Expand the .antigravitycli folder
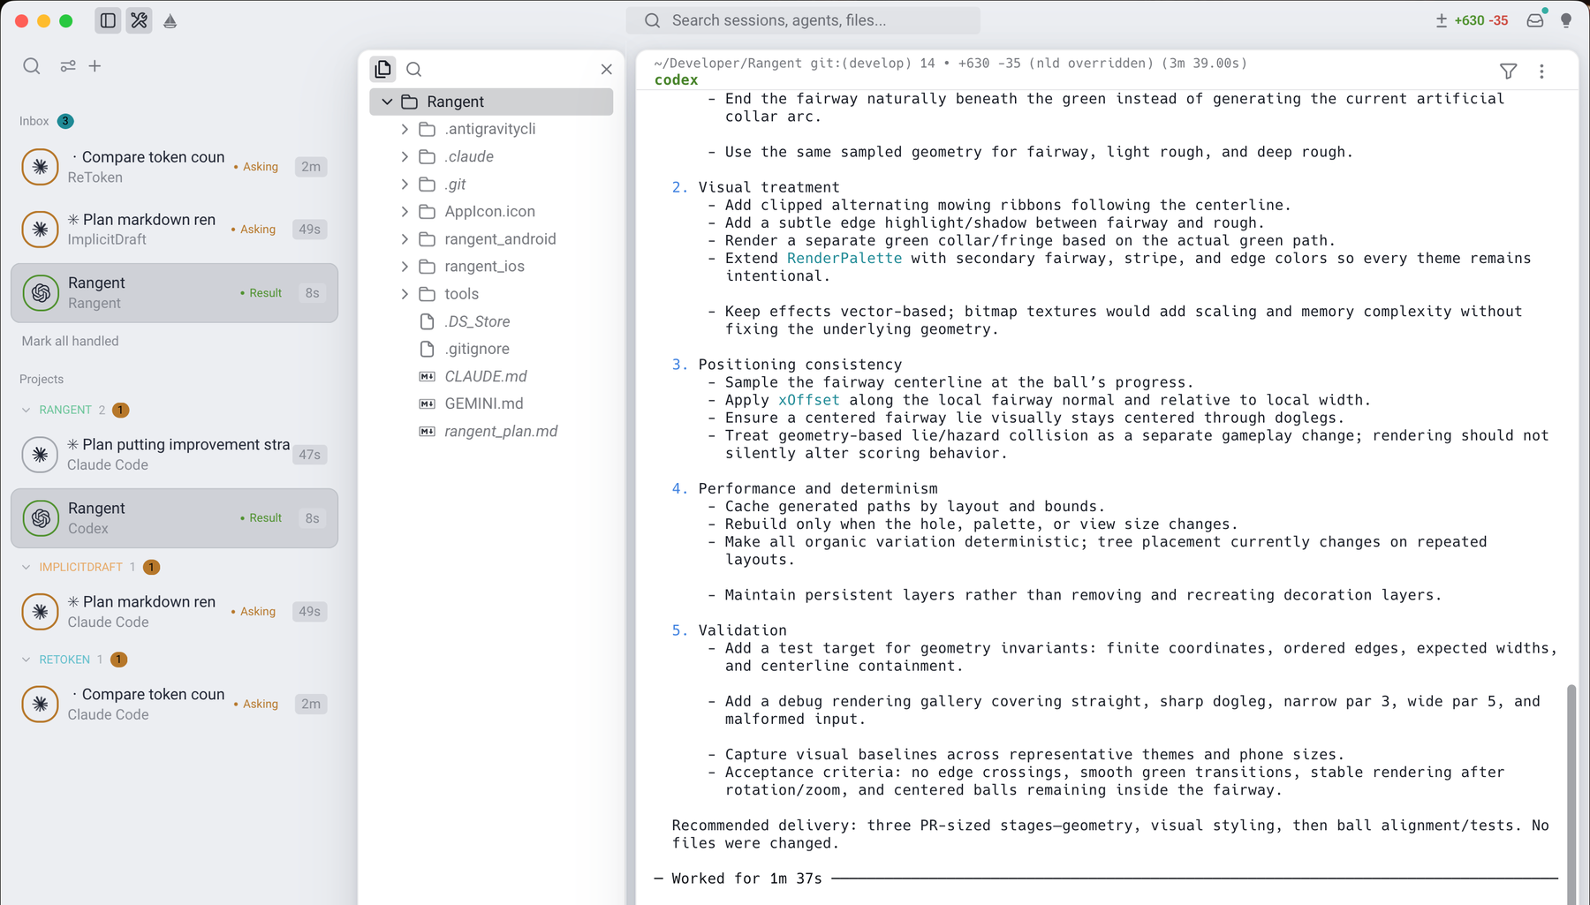 (x=405, y=129)
